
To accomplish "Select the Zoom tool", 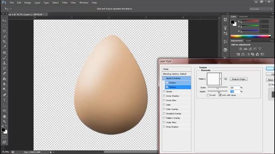I will click(x=4, y=121).
